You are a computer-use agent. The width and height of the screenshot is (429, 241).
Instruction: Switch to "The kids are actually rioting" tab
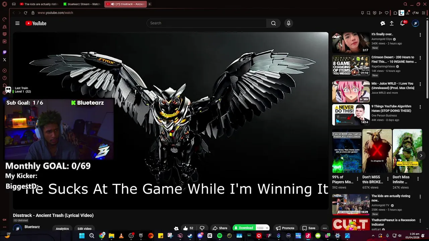tap(39, 4)
